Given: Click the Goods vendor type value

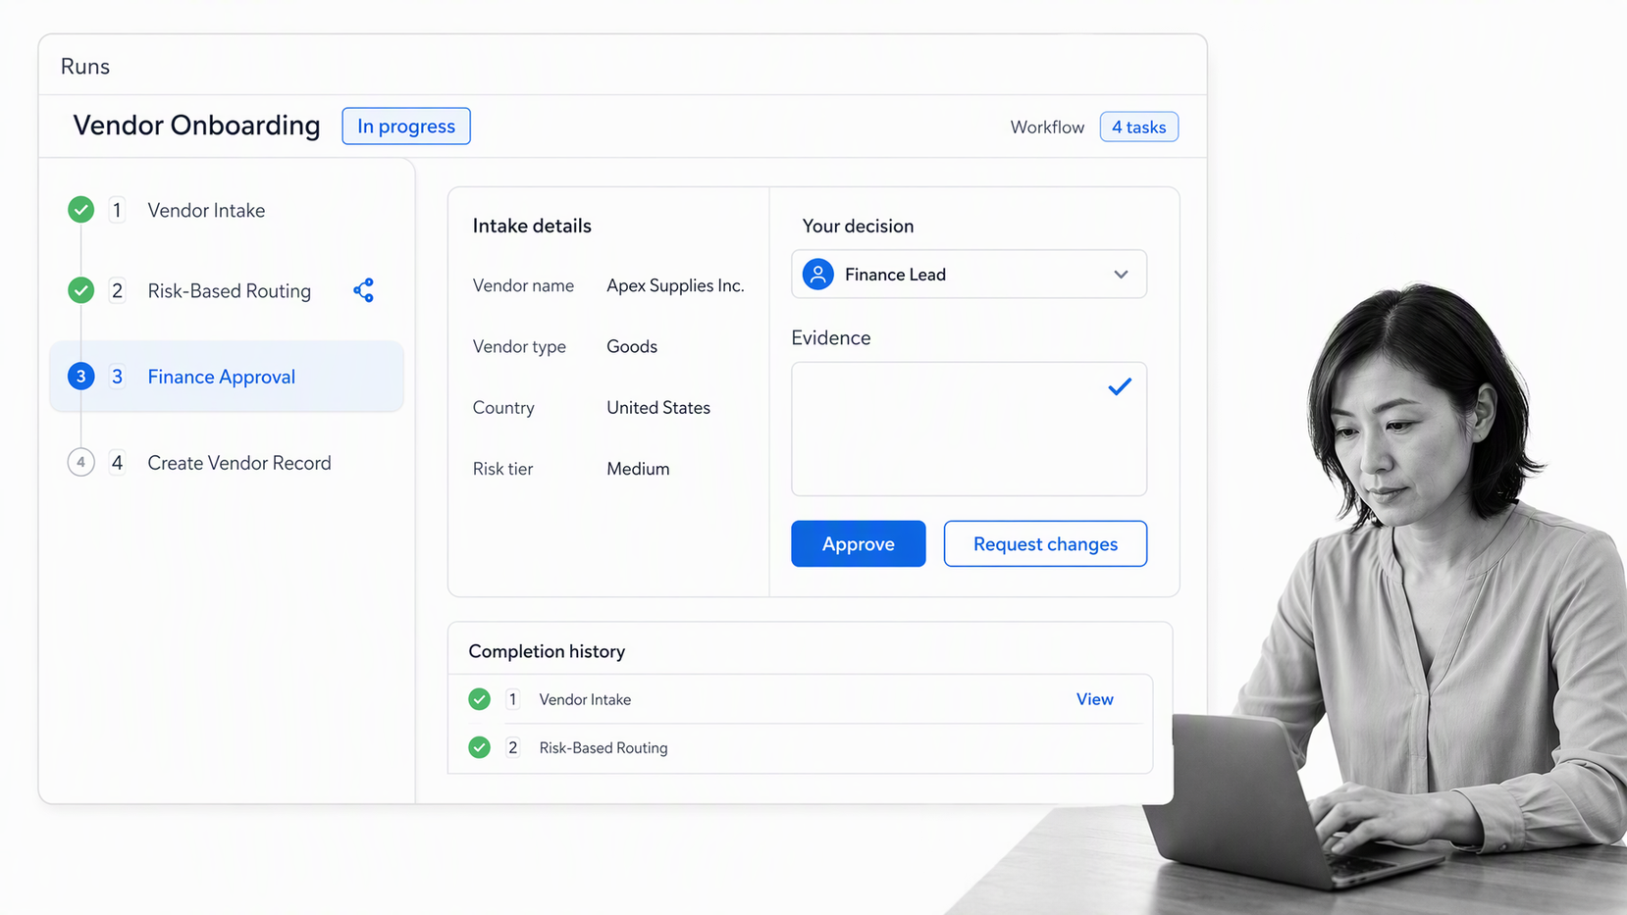Looking at the screenshot, I should click(632, 346).
